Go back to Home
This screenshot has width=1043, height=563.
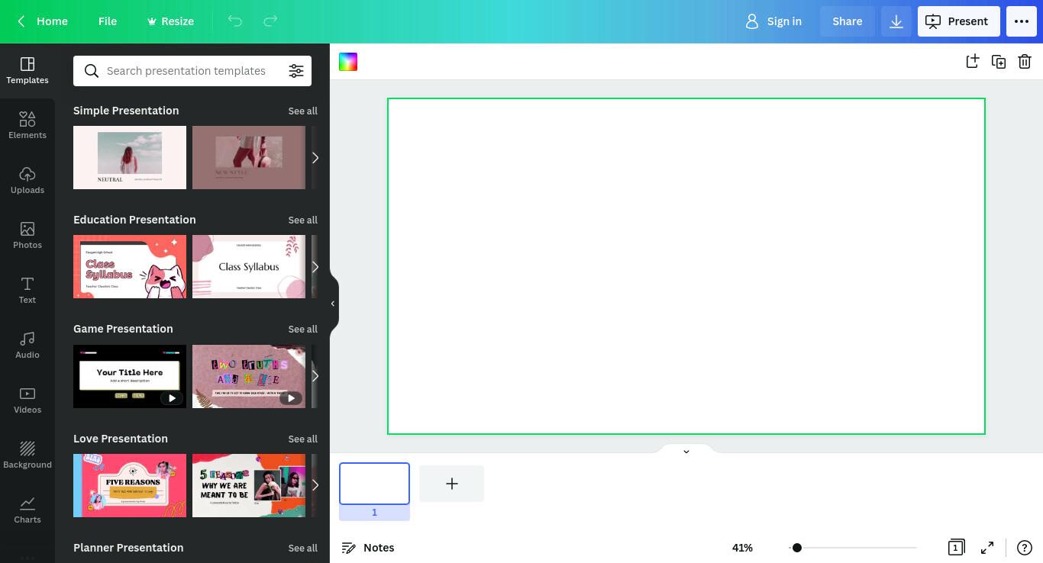(x=43, y=21)
